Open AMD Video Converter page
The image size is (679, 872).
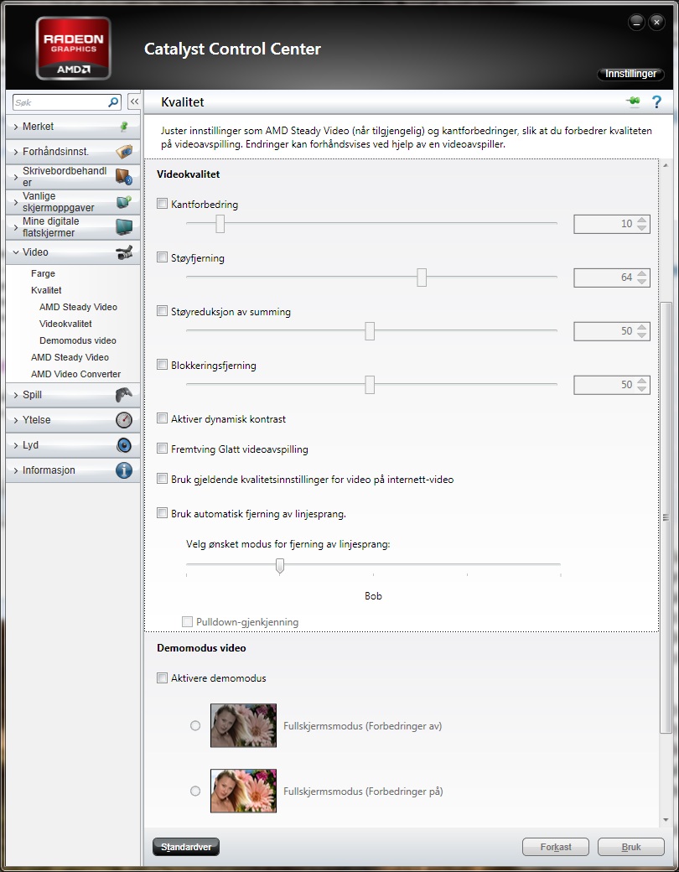(75, 374)
